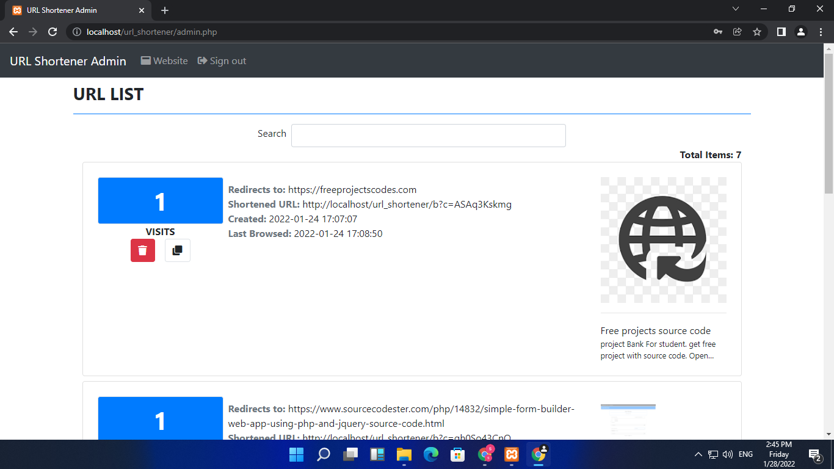The image size is (834, 469).
Task: Sign out of the admin panel
Action: point(222,60)
